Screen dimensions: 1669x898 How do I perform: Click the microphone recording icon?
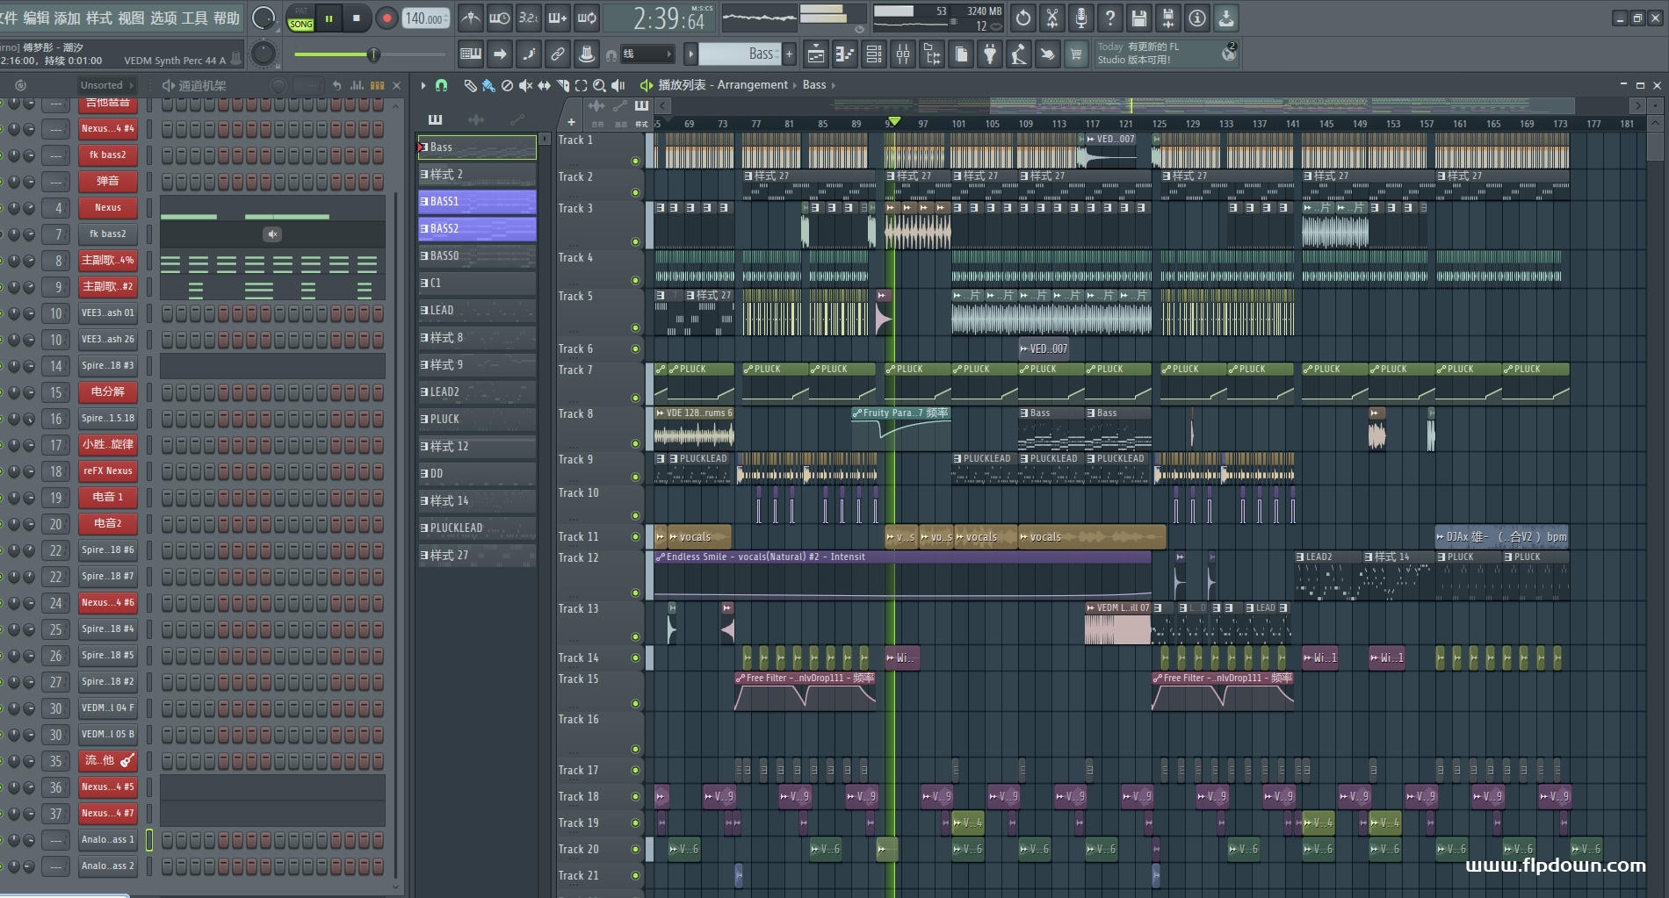[x=1080, y=18]
